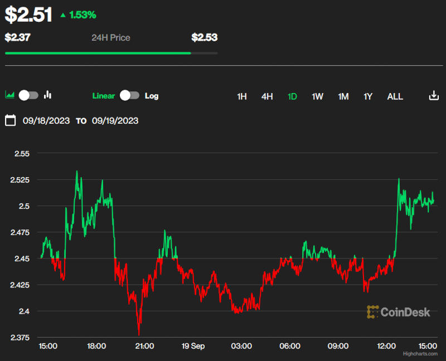
Task: Toggle the Linear/Log scale switch
Action: (x=129, y=96)
